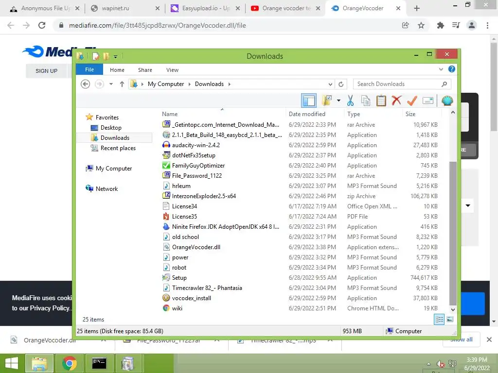Close the Chrome downloads bar
Image resolution: width=498 pixels, height=373 pixels.
pos(489,339)
